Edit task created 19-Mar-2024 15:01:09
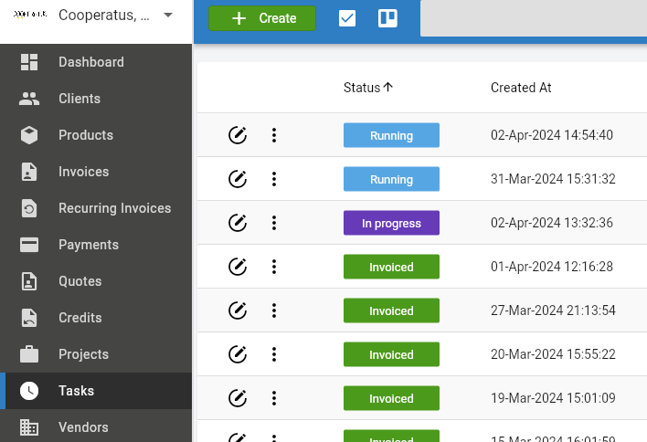 [x=238, y=398]
